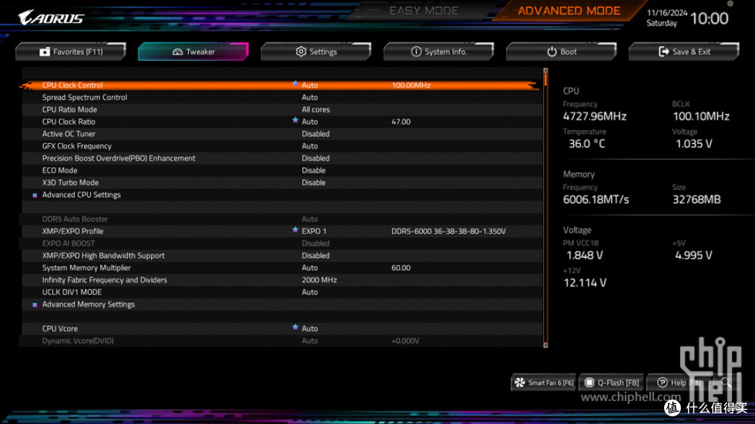The image size is (755, 424).
Task: Open GFX Clock Frequency Auto value
Action: [x=310, y=146]
